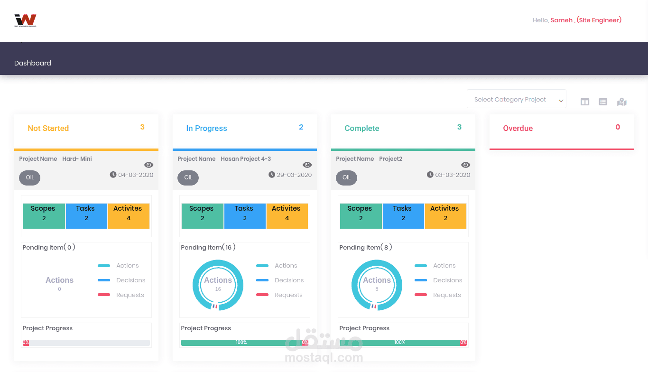
Task: Click Hard- Mini project progress bar
Action: [86, 343]
